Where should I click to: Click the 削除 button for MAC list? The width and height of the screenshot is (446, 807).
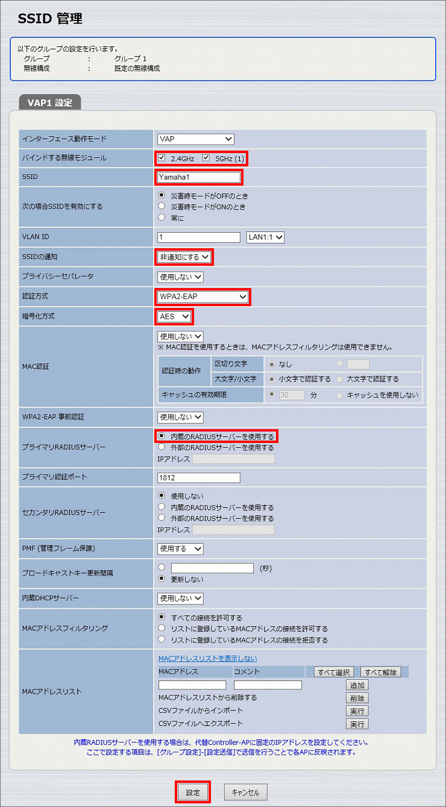[x=357, y=698]
